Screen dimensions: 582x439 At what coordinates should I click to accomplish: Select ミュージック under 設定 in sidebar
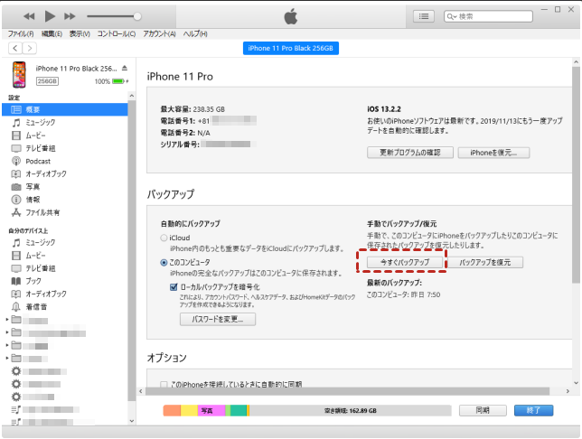(41, 122)
